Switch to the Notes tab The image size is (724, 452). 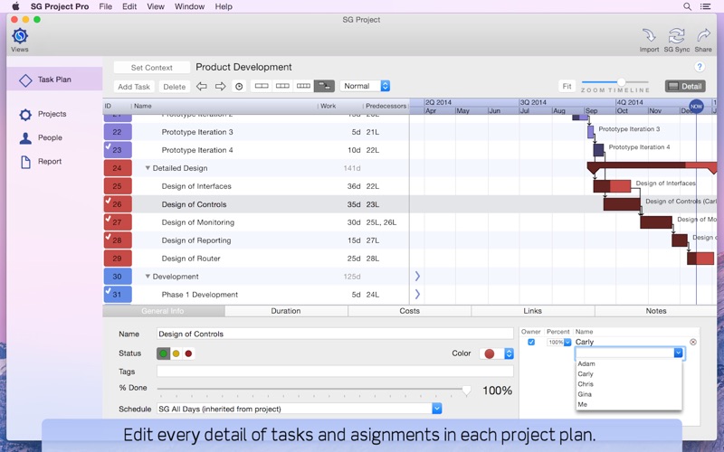click(656, 311)
